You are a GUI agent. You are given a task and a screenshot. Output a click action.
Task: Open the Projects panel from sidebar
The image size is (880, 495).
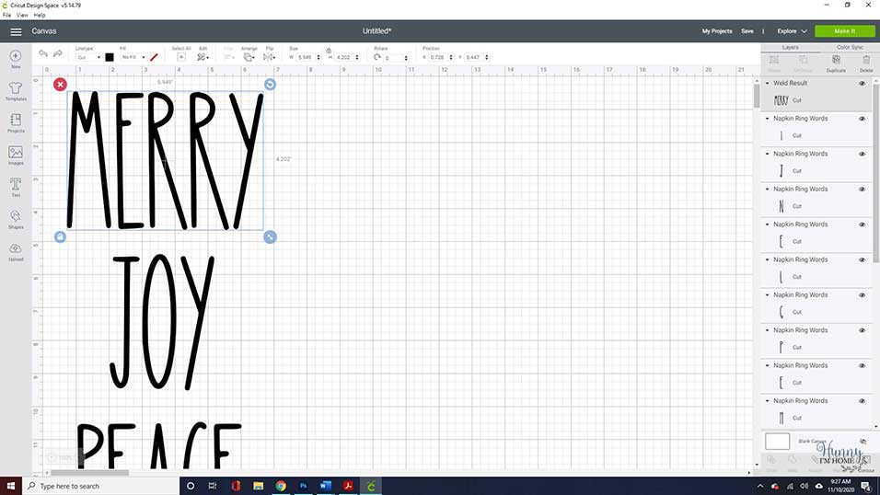click(x=16, y=123)
